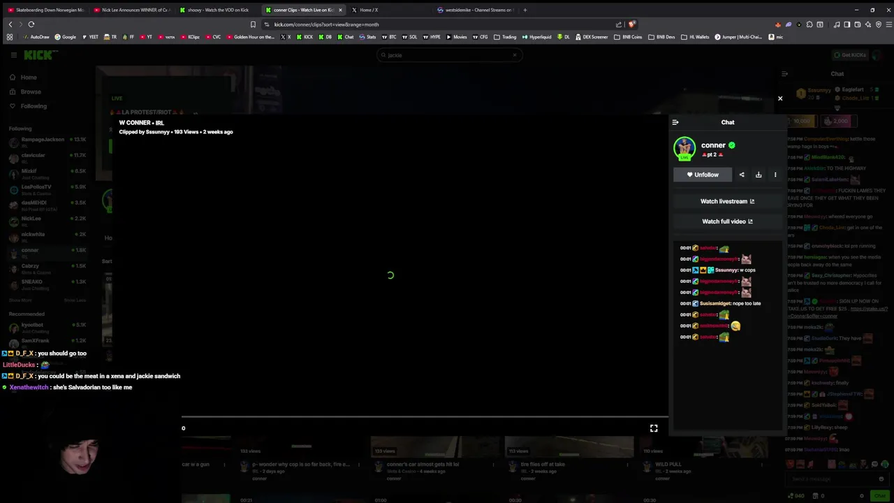This screenshot has width=894, height=503.
Task: Open the clip's three-dot more menu
Action: [x=775, y=175]
